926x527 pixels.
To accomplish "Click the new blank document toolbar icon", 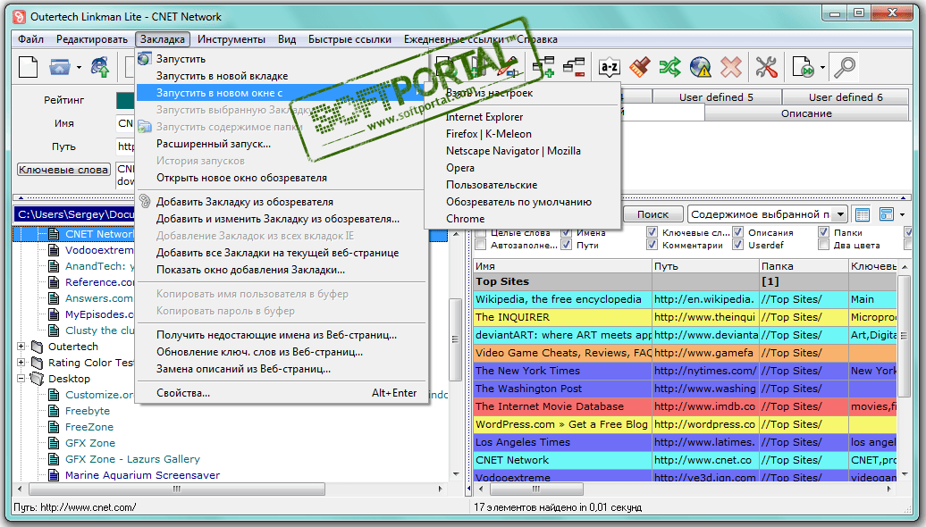I will pyautogui.click(x=28, y=67).
